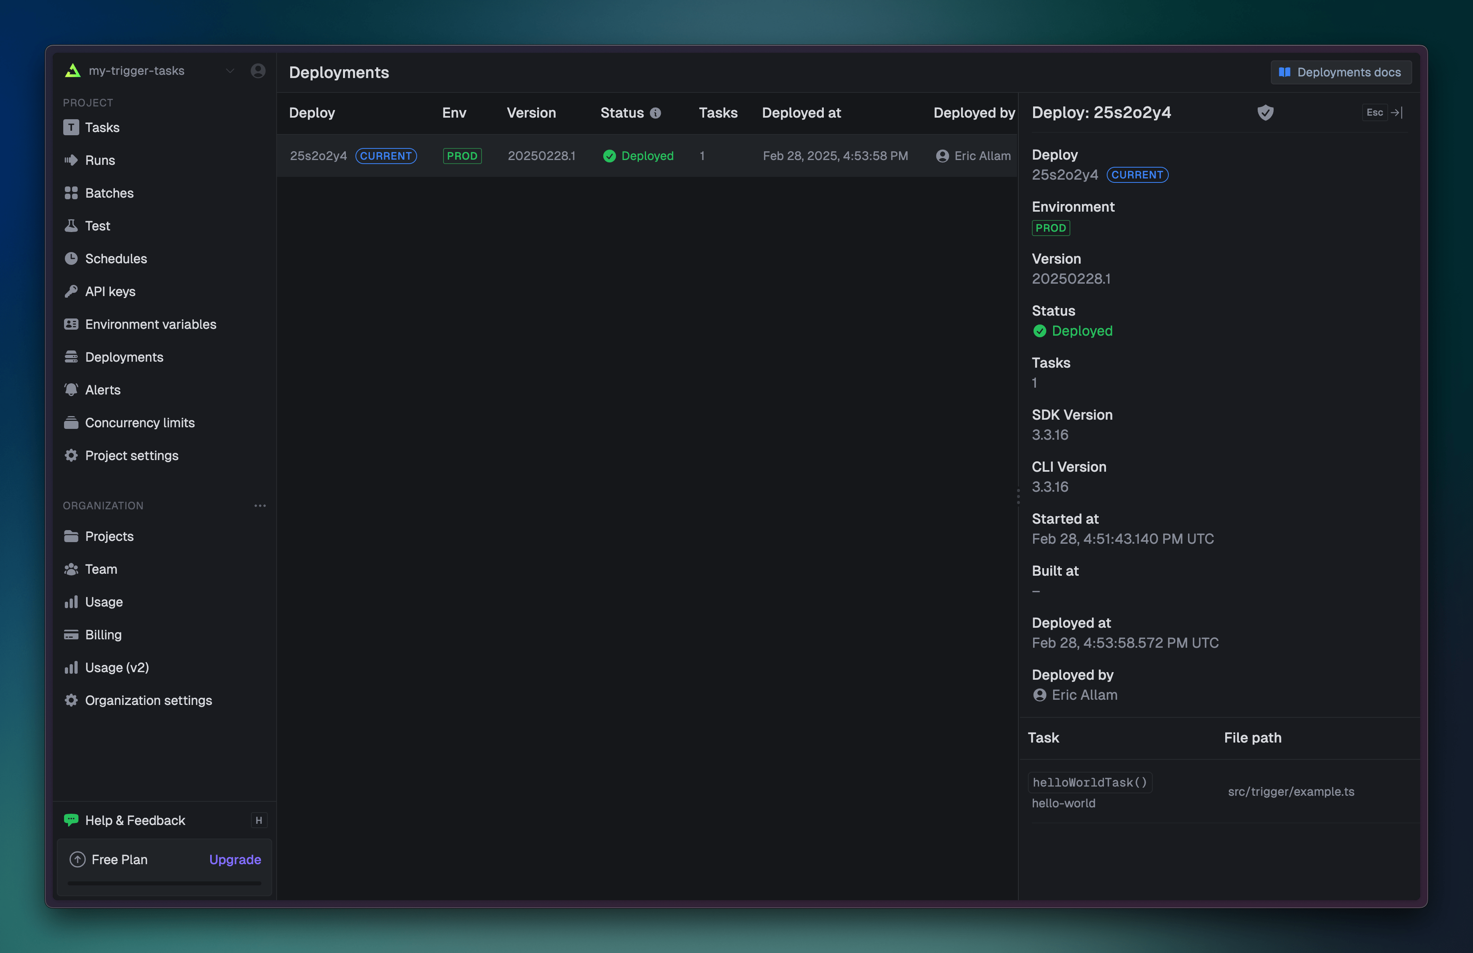Screen dimensions: 1473x953
Task: Open Runs via the arrow icon
Action: click(72, 160)
